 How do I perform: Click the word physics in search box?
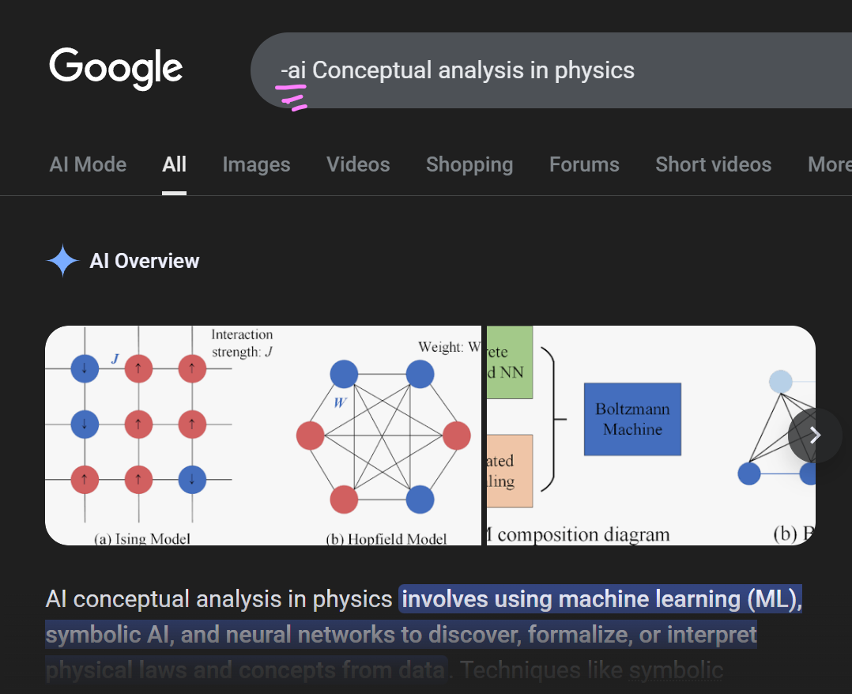[594, 70]
